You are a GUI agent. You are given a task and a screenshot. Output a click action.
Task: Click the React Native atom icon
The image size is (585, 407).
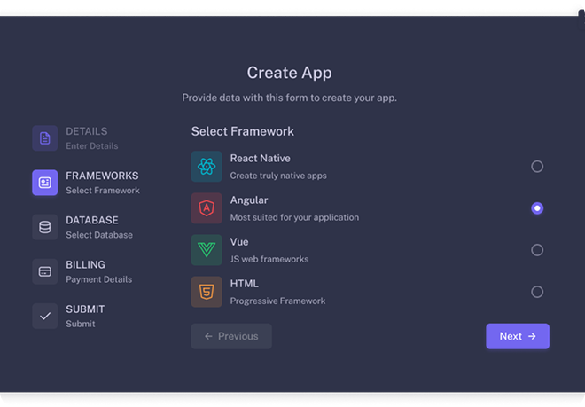pos(207,166)
